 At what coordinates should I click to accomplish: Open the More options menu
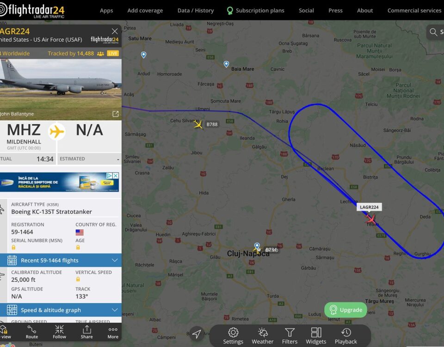pyautogui.click(x=113, y=332)
